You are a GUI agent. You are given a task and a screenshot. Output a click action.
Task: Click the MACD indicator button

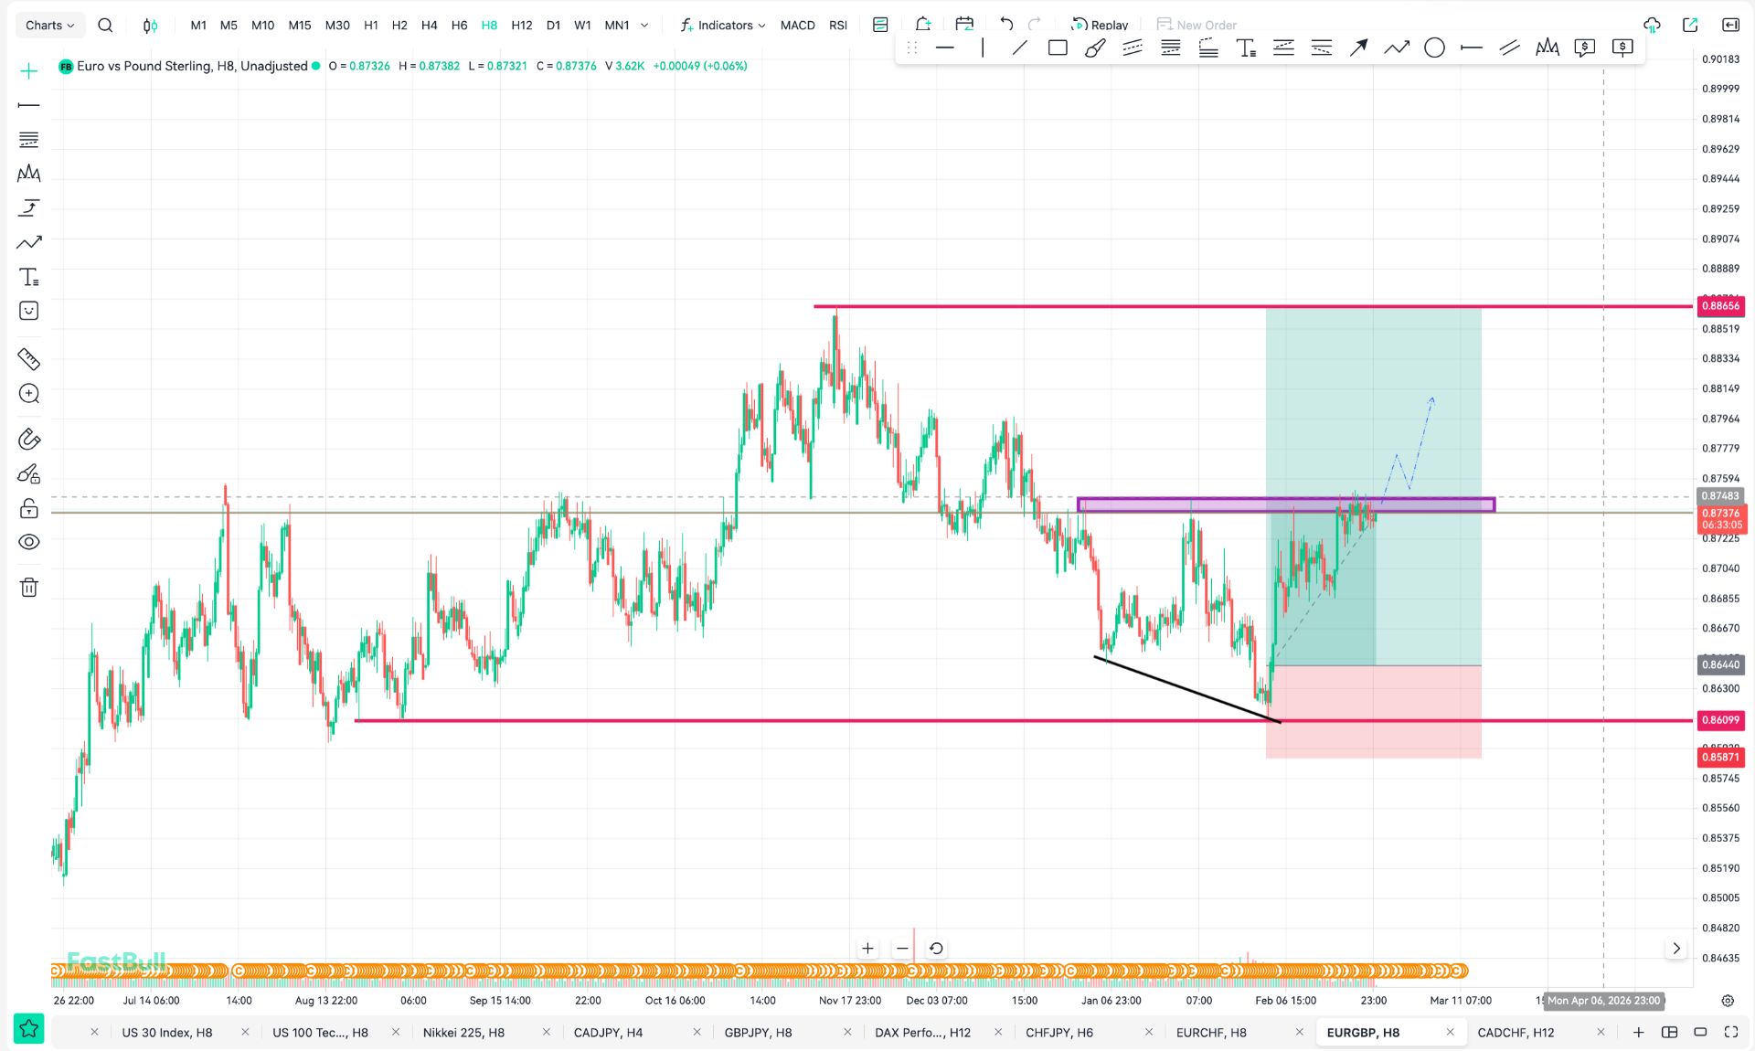pos(797,26)
